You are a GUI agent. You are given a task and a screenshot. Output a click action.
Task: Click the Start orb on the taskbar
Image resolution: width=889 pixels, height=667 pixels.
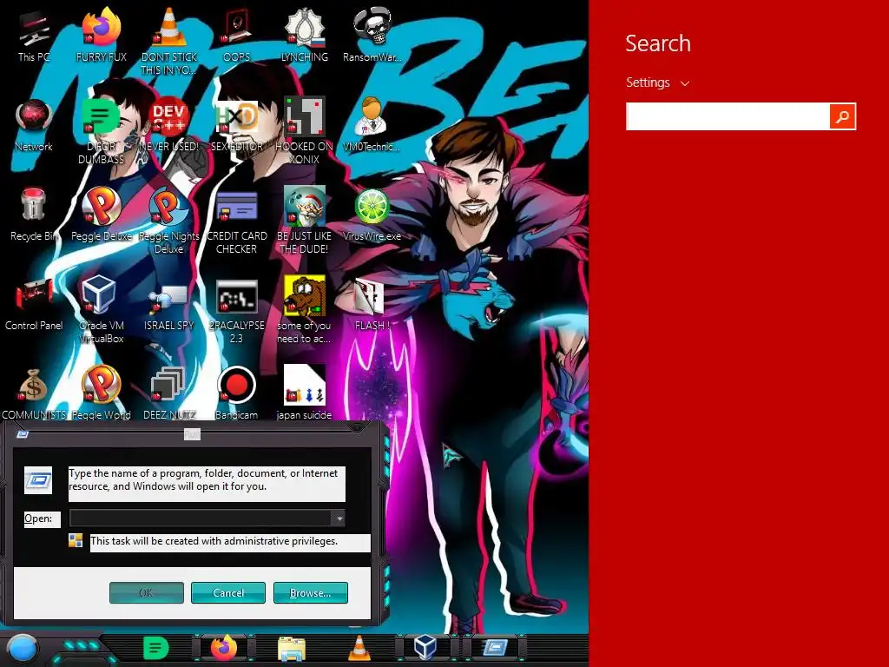click(x=22, y=649)
